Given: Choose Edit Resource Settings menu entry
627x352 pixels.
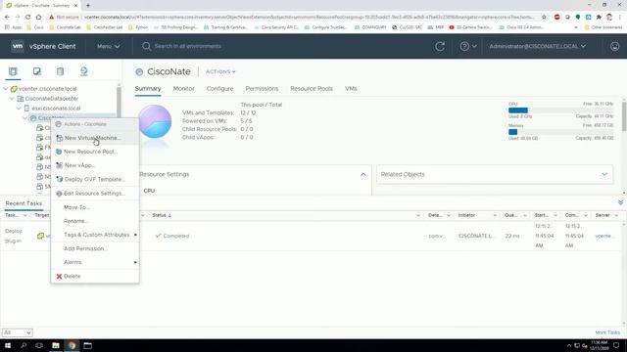Looking at the screenshot, I should [x=95, y=194].
